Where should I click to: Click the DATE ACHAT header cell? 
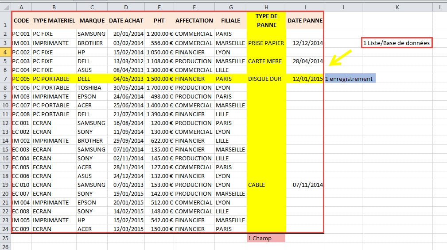[x=126, y=20]
